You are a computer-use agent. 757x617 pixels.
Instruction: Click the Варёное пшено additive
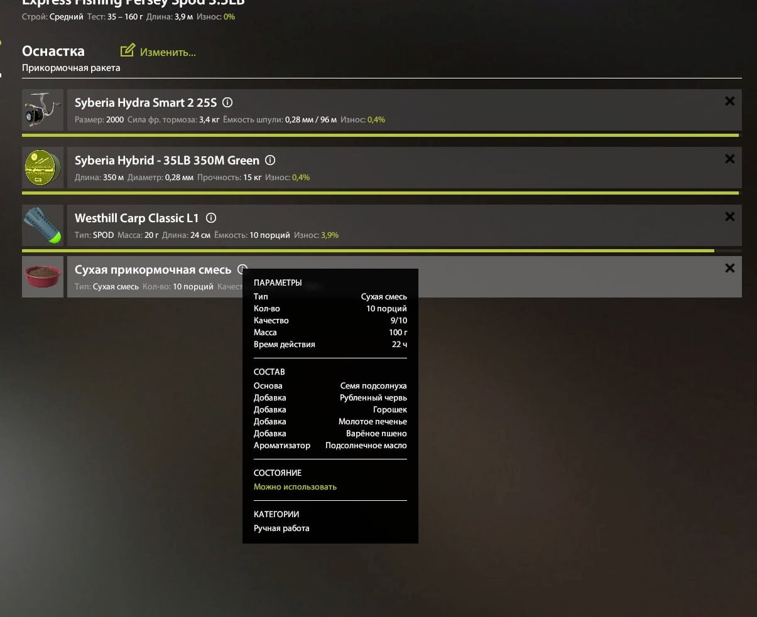(376, 433)
